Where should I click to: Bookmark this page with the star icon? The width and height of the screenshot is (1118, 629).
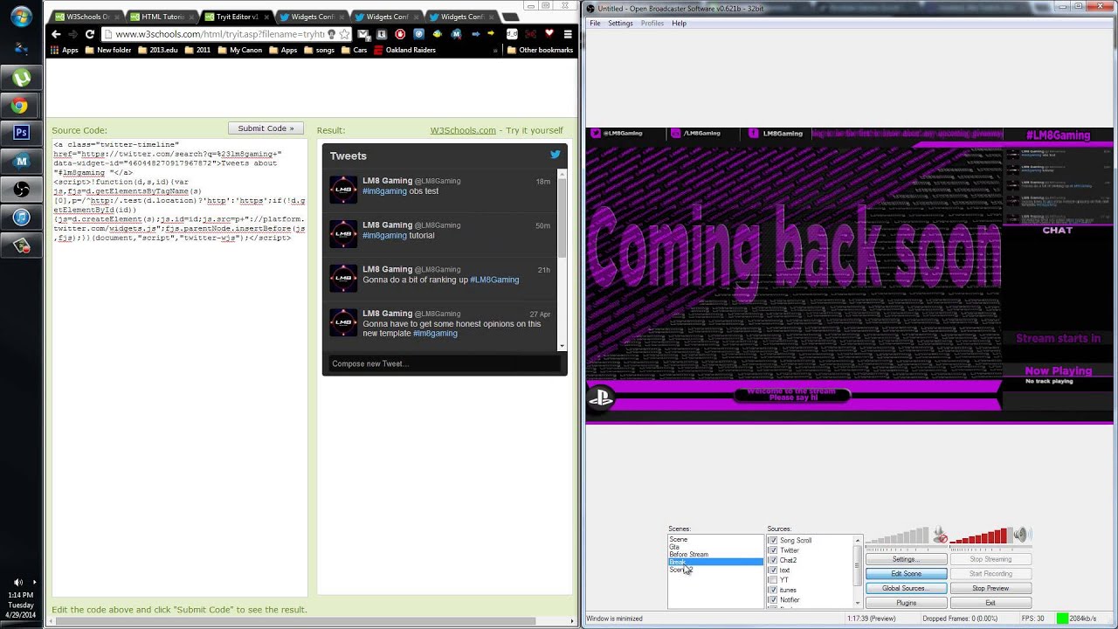tap(344, 34)
